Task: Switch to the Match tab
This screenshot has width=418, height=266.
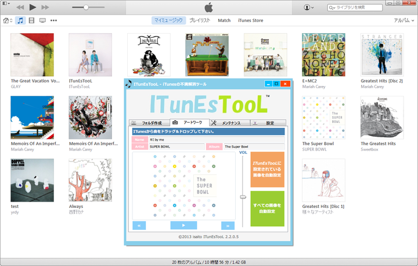Action: 224,20
